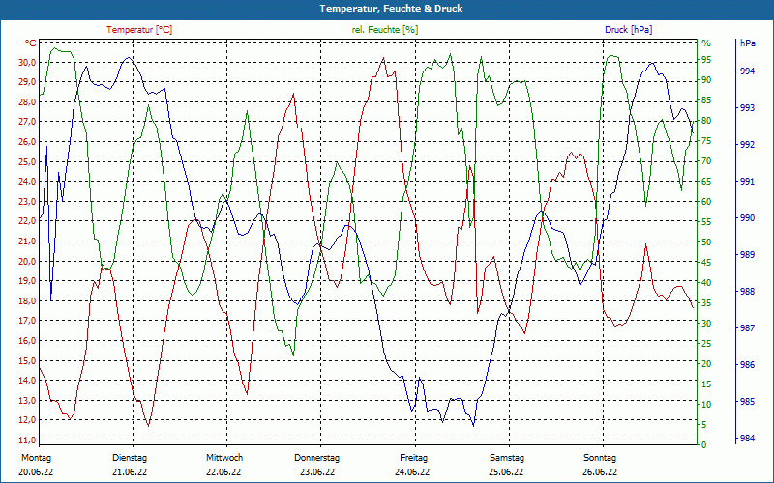Click the date "25.06.22"

click(x=506, y=472)
